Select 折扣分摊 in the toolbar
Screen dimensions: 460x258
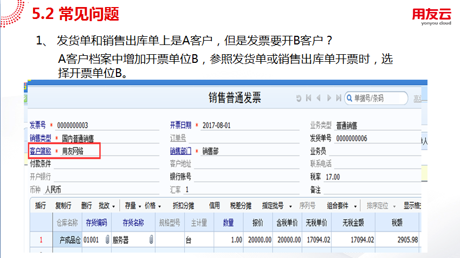[183, 206]
